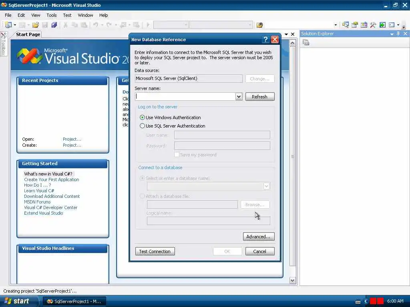Click the help question mark in dialog
This screenshot has width=410, height=307.
tap(265, 40)
